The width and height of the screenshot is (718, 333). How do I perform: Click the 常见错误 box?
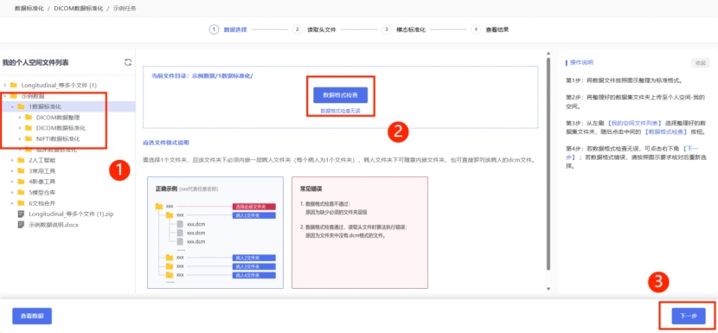click(360, 233)
